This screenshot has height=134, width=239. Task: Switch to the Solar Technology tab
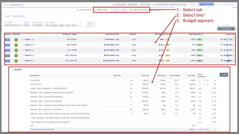[119, 10]
